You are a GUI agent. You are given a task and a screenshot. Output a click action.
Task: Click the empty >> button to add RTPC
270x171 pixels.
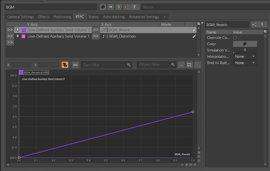pyautogui.click(x=10, y=42)
